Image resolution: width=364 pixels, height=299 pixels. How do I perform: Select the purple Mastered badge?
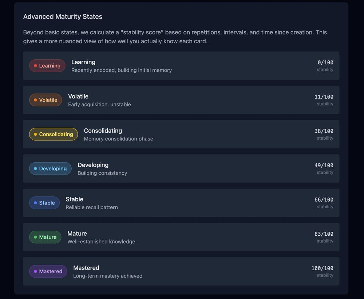point(48,271)
